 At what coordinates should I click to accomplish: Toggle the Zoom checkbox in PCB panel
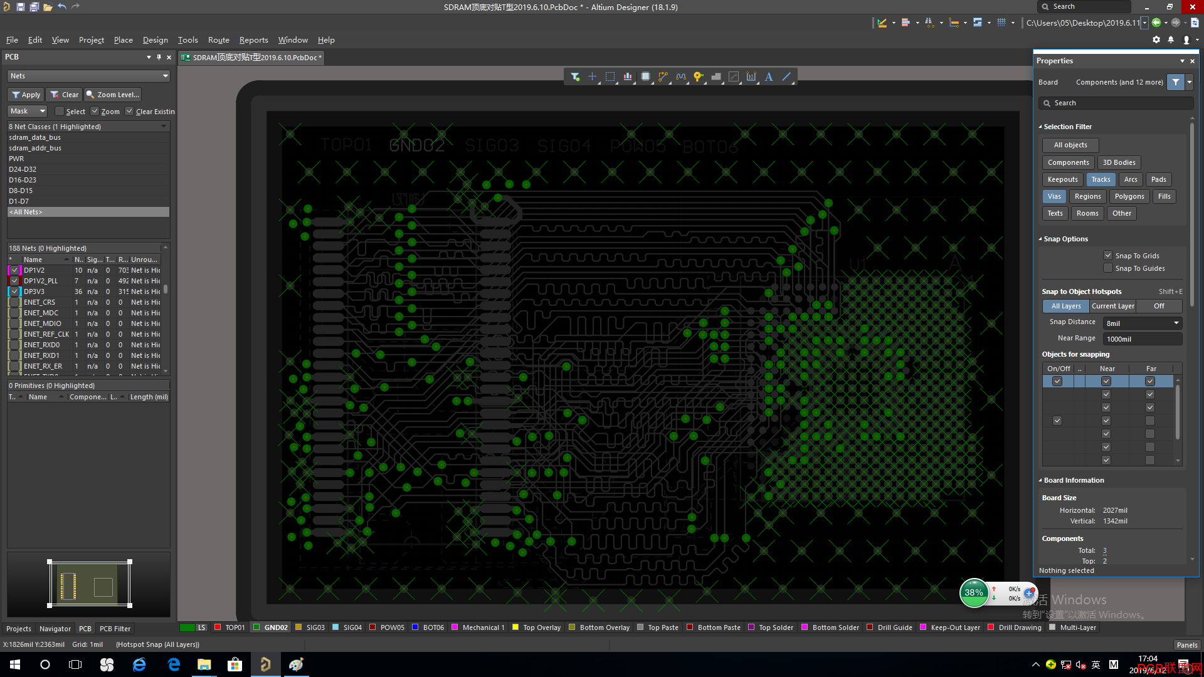tap(95, 112)
